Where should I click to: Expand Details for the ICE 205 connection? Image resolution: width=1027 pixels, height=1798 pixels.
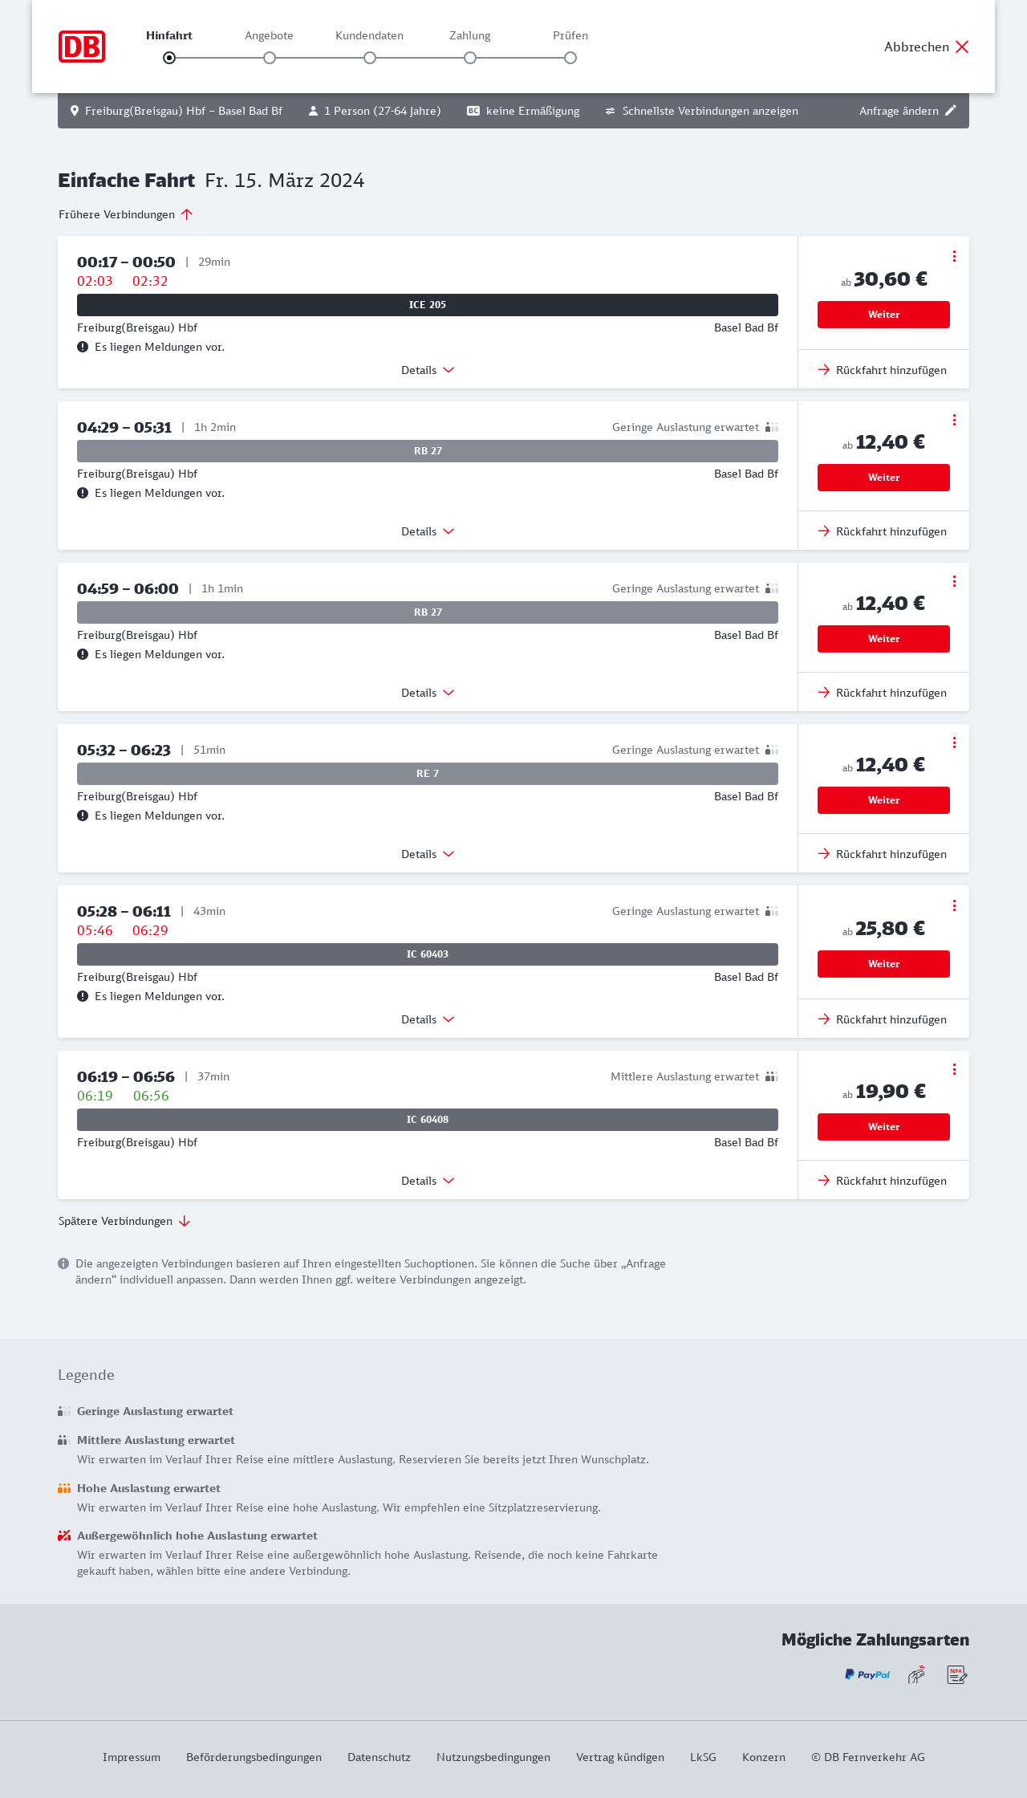pos(428,370)
